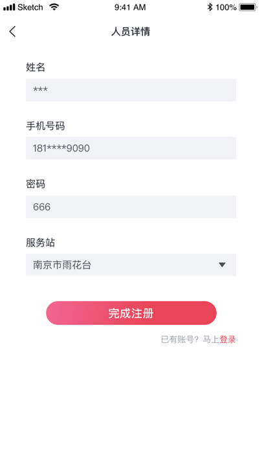Tap the 9:41 AM clock display

130,7
